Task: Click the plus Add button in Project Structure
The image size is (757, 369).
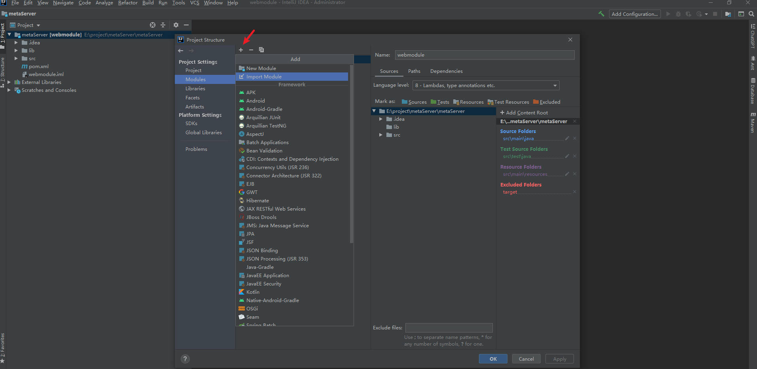Action: tap(241, 50)
